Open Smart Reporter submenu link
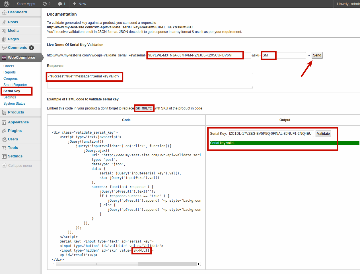The height and width of the screenshot is (274, 360). click(15, 85)
